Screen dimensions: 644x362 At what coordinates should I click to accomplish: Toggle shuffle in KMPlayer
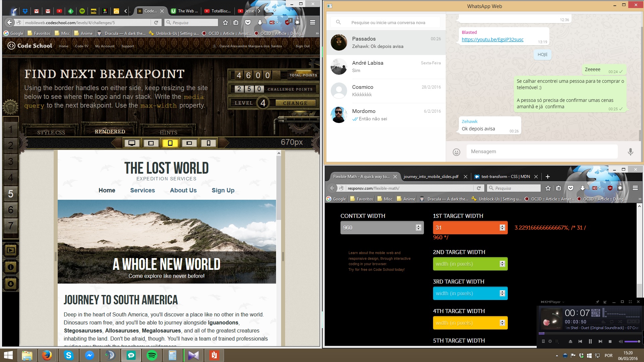tap(620, 322)
